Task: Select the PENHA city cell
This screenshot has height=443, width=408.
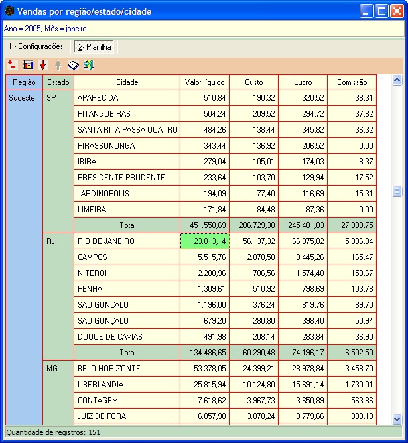Action: pos(127,289)
